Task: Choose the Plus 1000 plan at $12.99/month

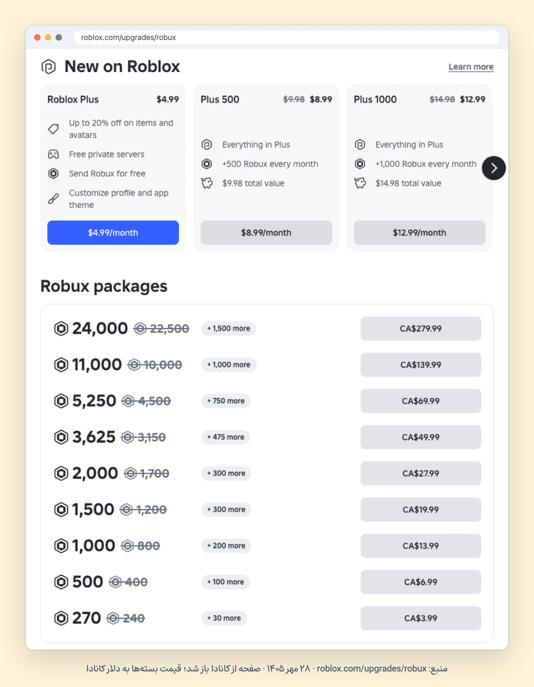Action: click(x=420, y=233)
